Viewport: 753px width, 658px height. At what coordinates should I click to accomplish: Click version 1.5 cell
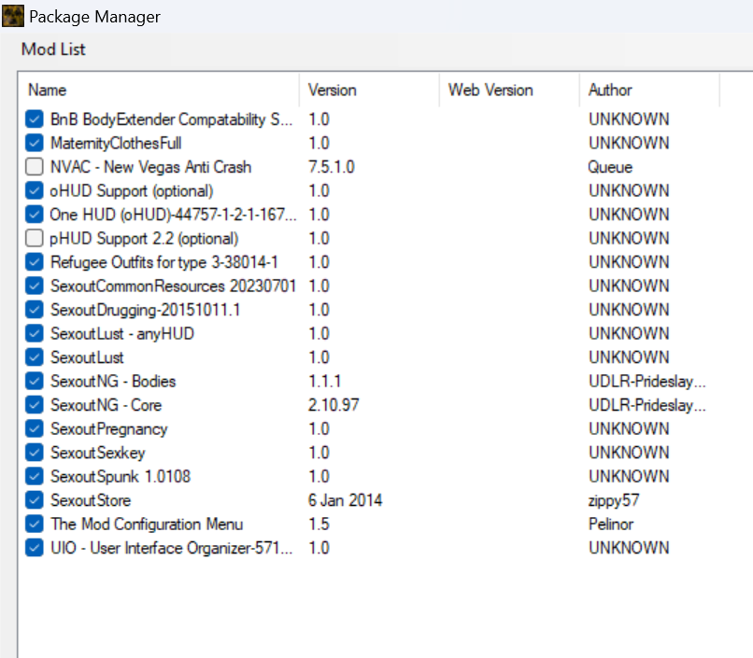click(319, 524)
